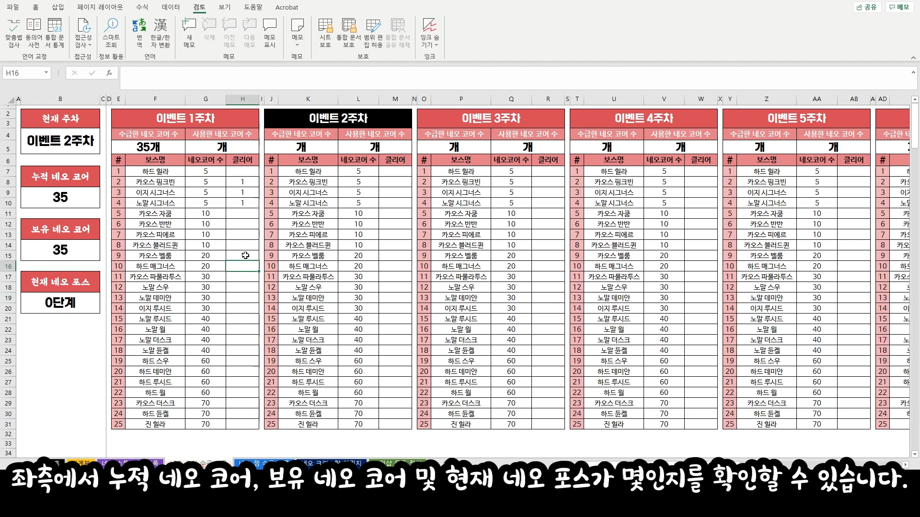
Task: Switch to the 수식 ribbon tab
Action: coord(142,7)
